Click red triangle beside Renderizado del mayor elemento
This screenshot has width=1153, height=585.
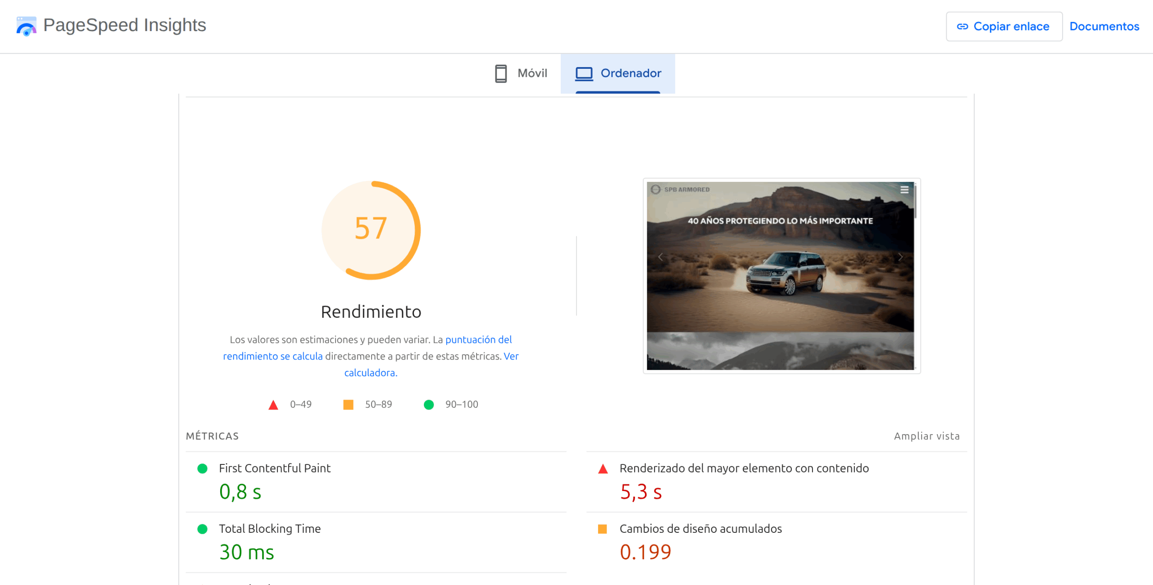click(x=603, y=468)
